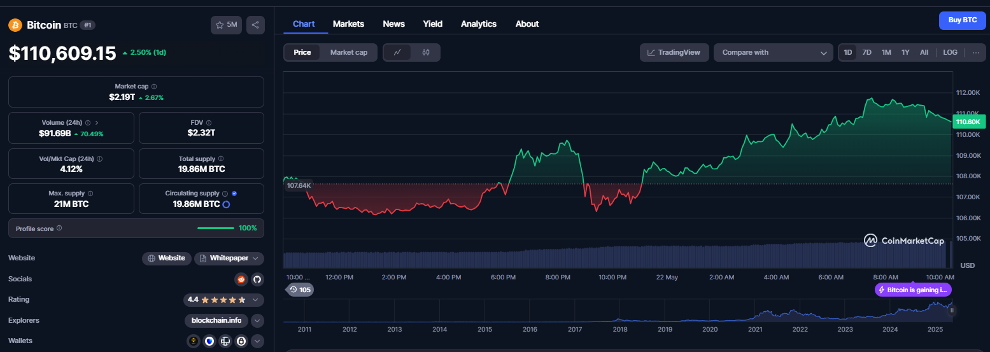Click the star watchlist icon showing 5M
The image size is (990, 352).
click(x=226, y=25)
